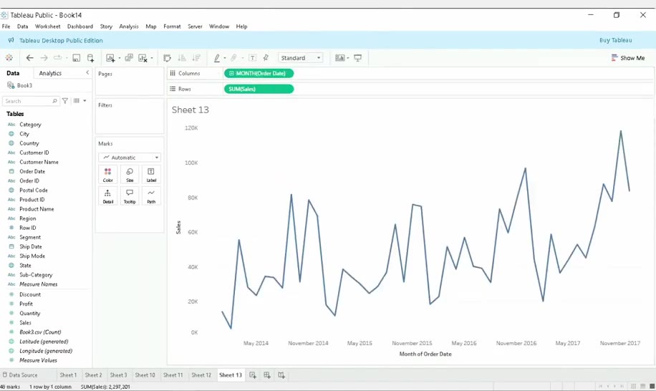Viewport: 656px width, 391px height.
Task: Click the Highlight pen icon
Action: coord(217,58)
